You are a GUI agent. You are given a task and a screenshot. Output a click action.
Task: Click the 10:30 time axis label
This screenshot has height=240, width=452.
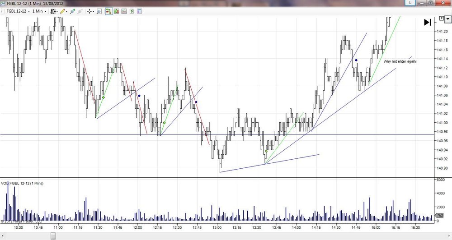point(19,227)
